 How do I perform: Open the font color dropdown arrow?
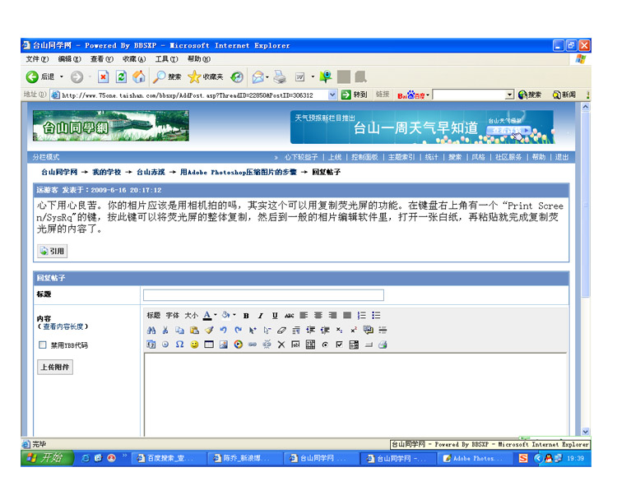tap(216, 316)
